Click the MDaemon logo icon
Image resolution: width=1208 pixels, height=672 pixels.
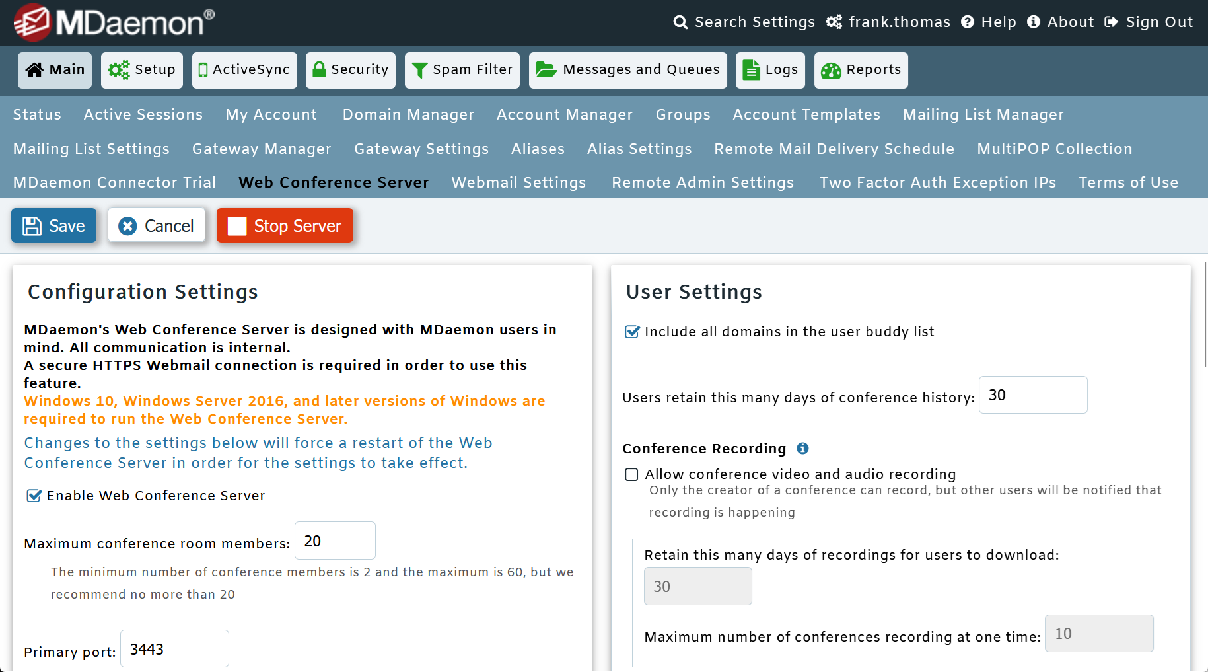coord(32,22)
